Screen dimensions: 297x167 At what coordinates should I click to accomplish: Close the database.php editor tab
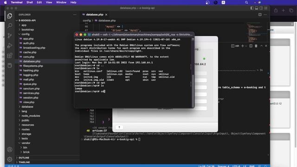coord(106,14)
